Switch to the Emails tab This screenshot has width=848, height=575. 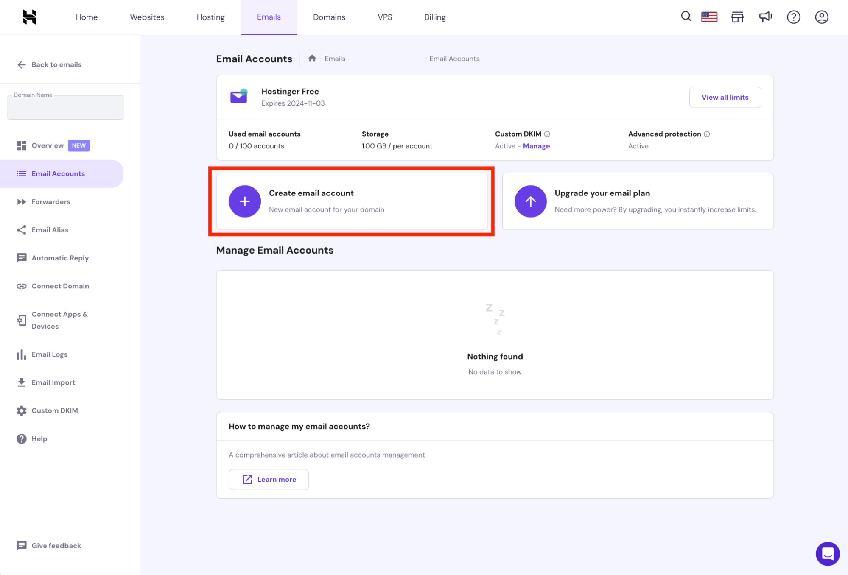pyautogui.click(x=269, y=17)
